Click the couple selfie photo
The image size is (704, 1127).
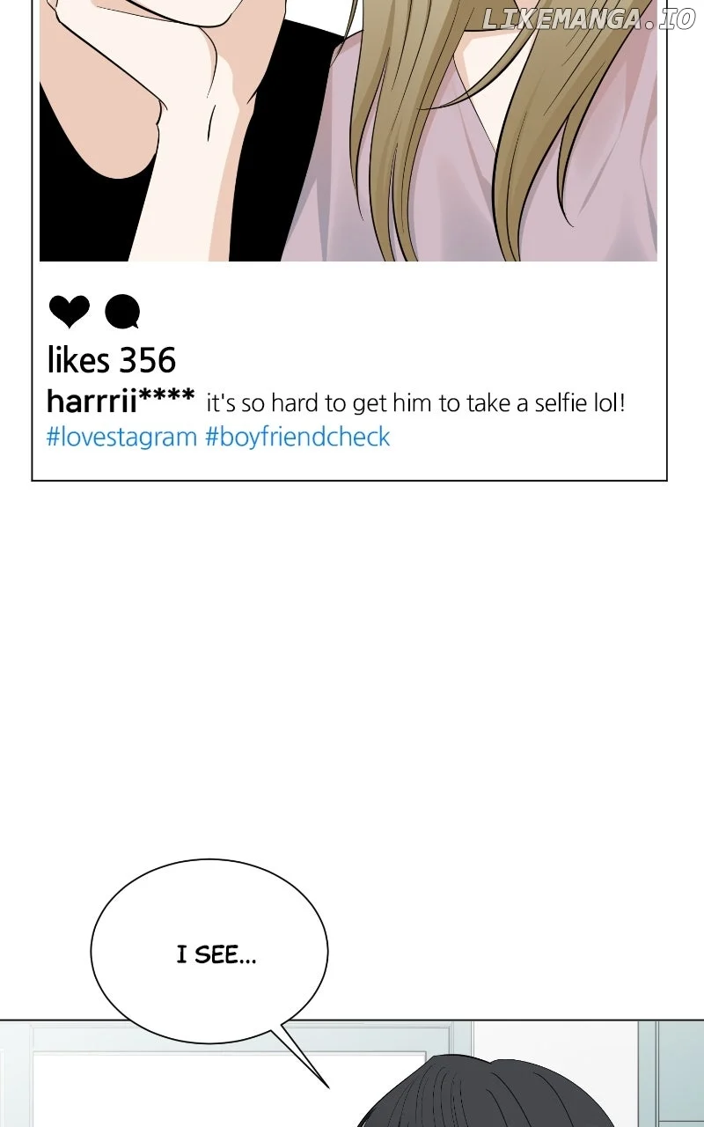click(348, 130)
